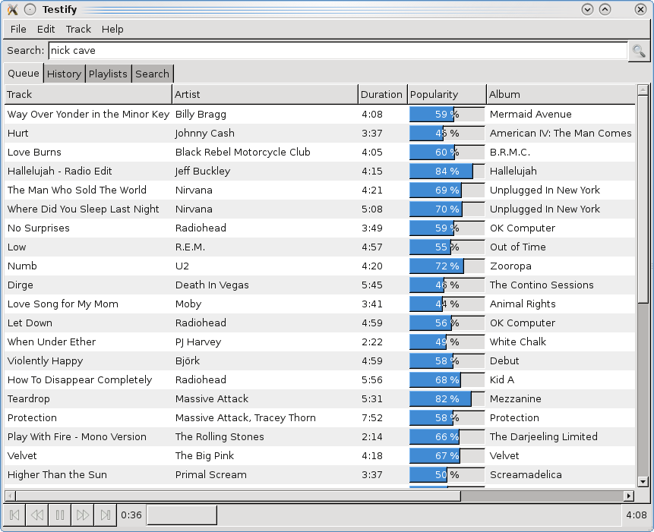Viewport: 654px width, 532px height.
Task: Open the Search tab
Action: click(x=152, y=74)
